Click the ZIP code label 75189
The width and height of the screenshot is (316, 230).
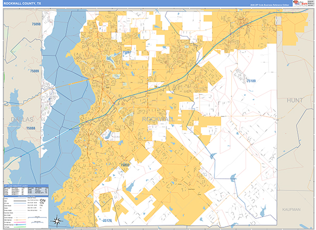click(x=251, y=81)
